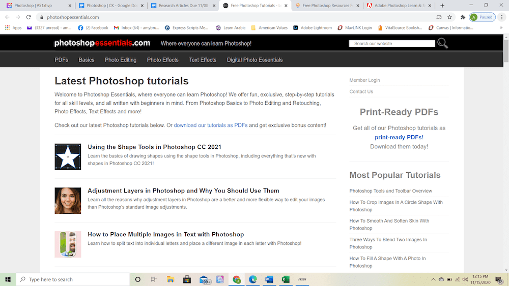The image size is (509, 286).
Task: Close the Free Photoshop Tutorials tab
Action: pyautogui.click(x=286, y=6)
